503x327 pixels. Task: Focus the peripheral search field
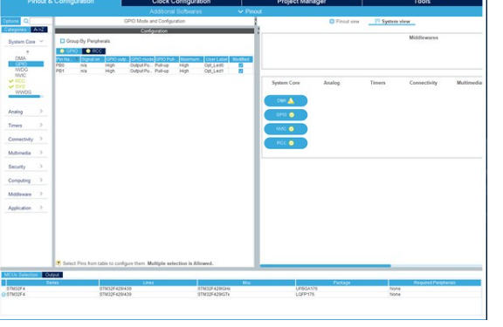(x=41, y=21)
